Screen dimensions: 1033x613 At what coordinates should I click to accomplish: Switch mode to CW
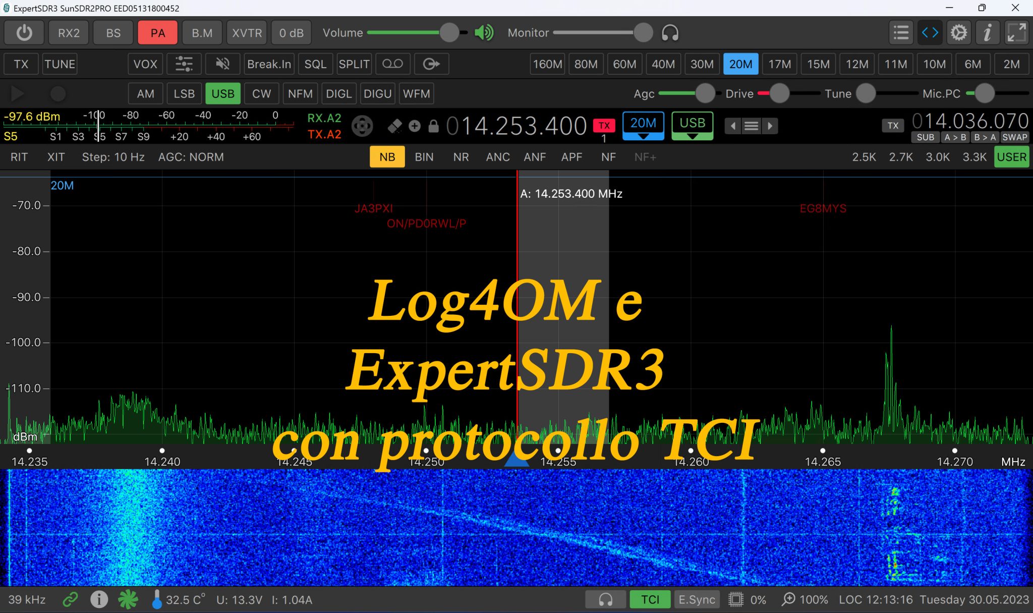[x=261, y=94]
